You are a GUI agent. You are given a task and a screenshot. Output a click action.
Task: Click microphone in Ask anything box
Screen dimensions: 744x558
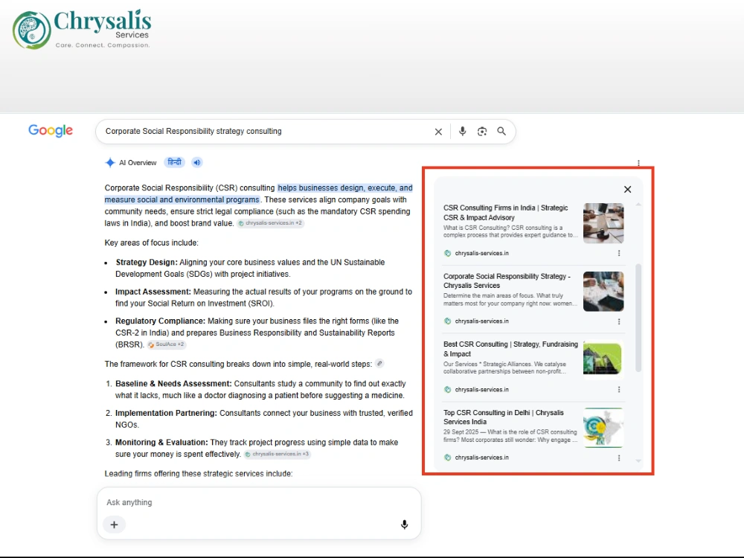point(404,525)
